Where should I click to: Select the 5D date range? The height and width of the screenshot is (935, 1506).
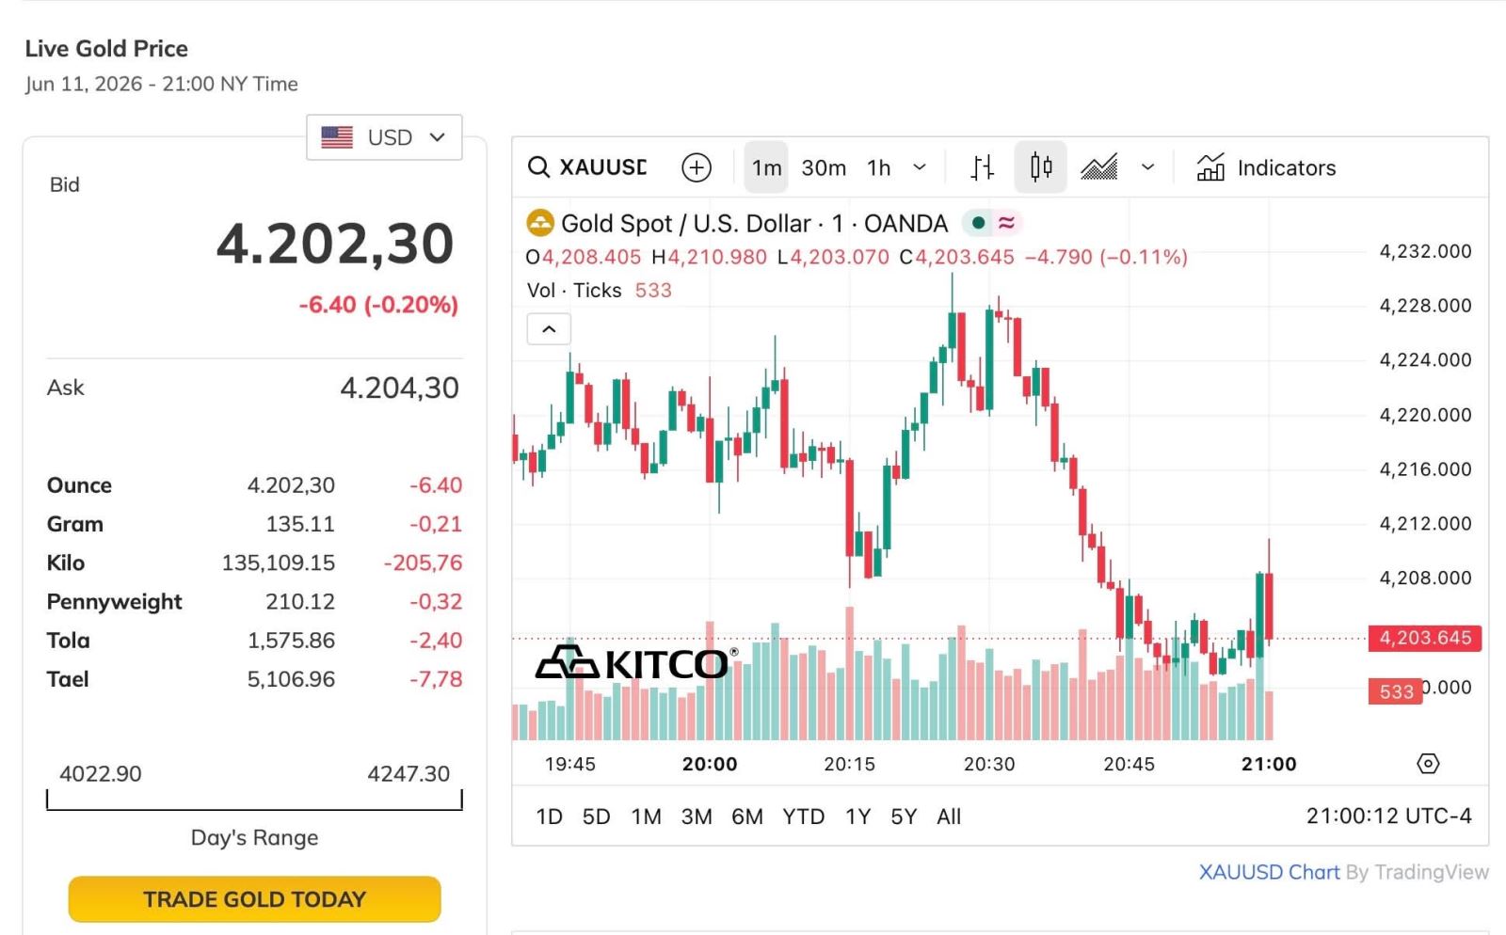[x=596, y=816]
